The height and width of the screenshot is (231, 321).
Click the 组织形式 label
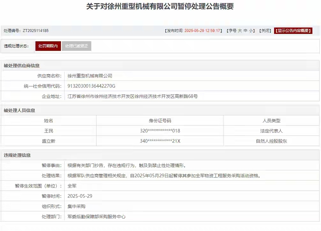(52, 206)
